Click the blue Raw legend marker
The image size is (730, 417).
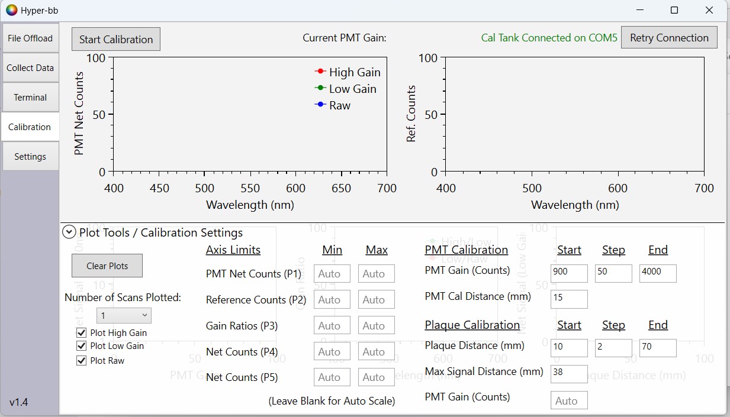click(320, 105)
